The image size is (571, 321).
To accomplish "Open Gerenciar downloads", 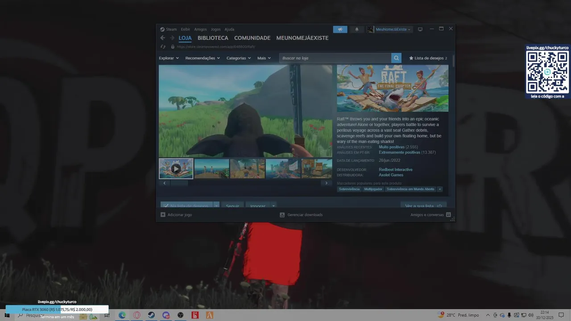I will (301, 215).
